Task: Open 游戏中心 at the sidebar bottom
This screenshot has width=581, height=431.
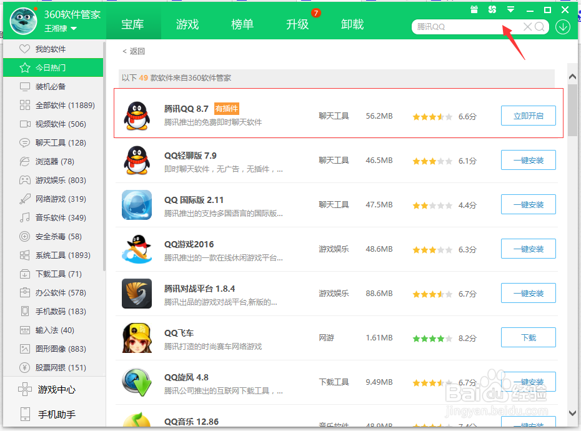Action: 53,390
